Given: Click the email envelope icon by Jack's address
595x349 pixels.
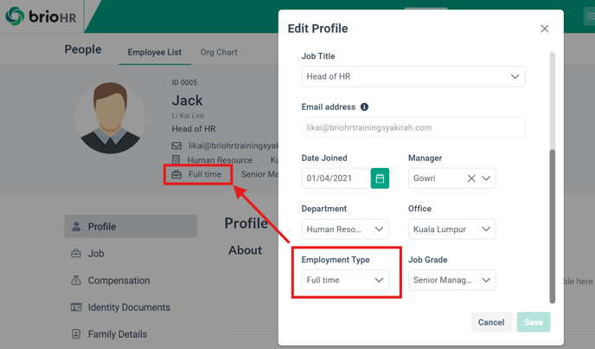Looking at the screenshot, I should click(176, 145).
